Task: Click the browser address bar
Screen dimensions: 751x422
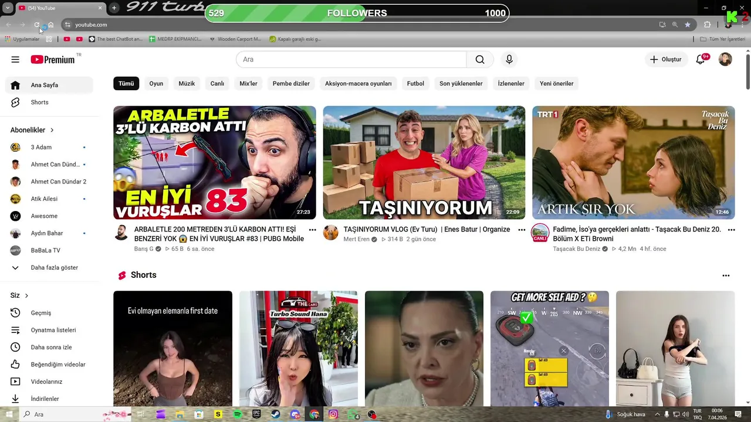Action: [358, 25]
